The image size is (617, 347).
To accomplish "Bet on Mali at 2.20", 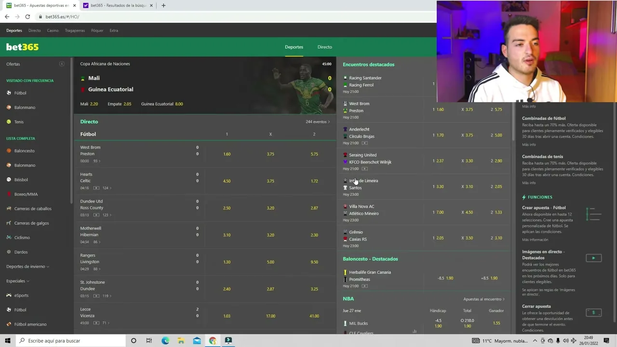I will (89, 104).
